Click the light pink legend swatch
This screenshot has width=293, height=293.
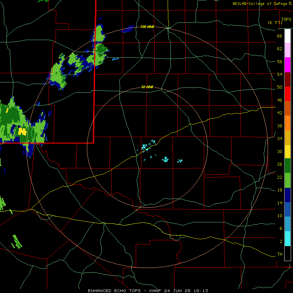click(287, 50)
